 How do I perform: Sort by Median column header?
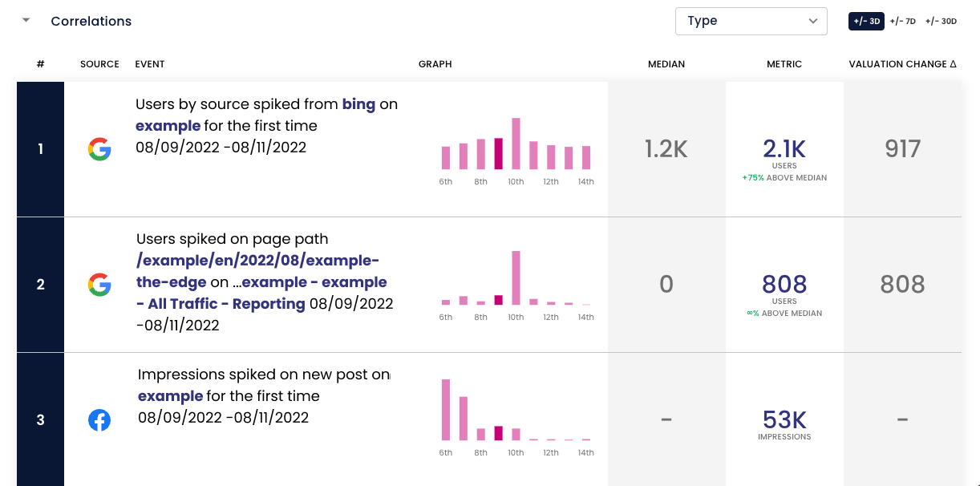(x=666, y=64)
